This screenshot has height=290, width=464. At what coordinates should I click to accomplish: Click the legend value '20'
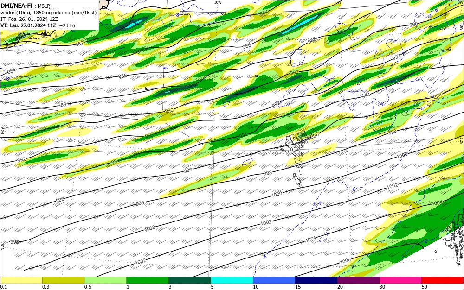click(340, 287)
